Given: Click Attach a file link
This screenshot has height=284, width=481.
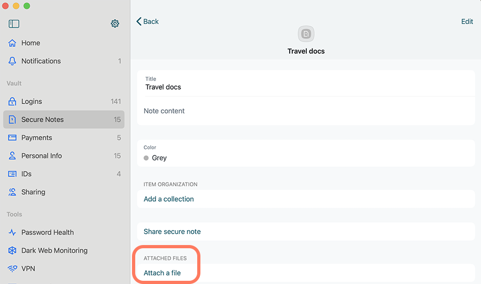Looking at the screenshot, I should click(x=162, y=273).
